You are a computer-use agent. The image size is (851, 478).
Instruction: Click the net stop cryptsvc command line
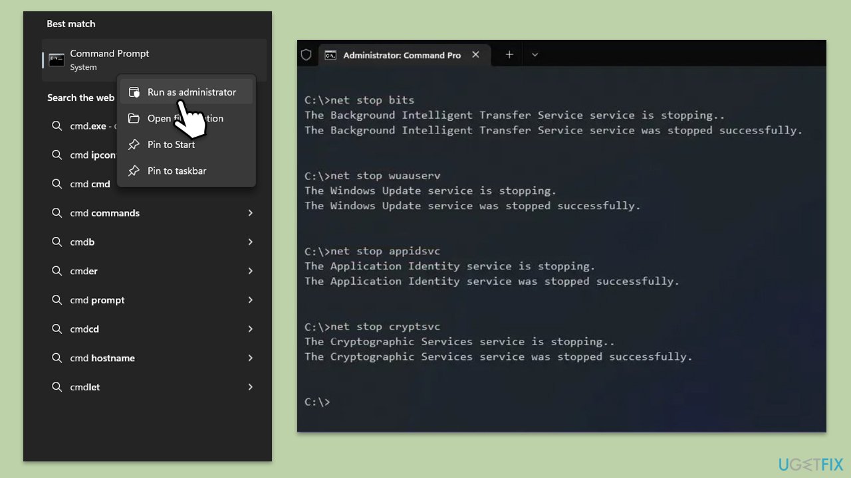[372, 327]
